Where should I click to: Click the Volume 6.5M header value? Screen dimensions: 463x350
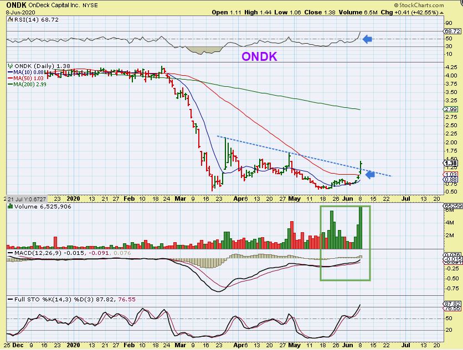[x=358, y=12]
